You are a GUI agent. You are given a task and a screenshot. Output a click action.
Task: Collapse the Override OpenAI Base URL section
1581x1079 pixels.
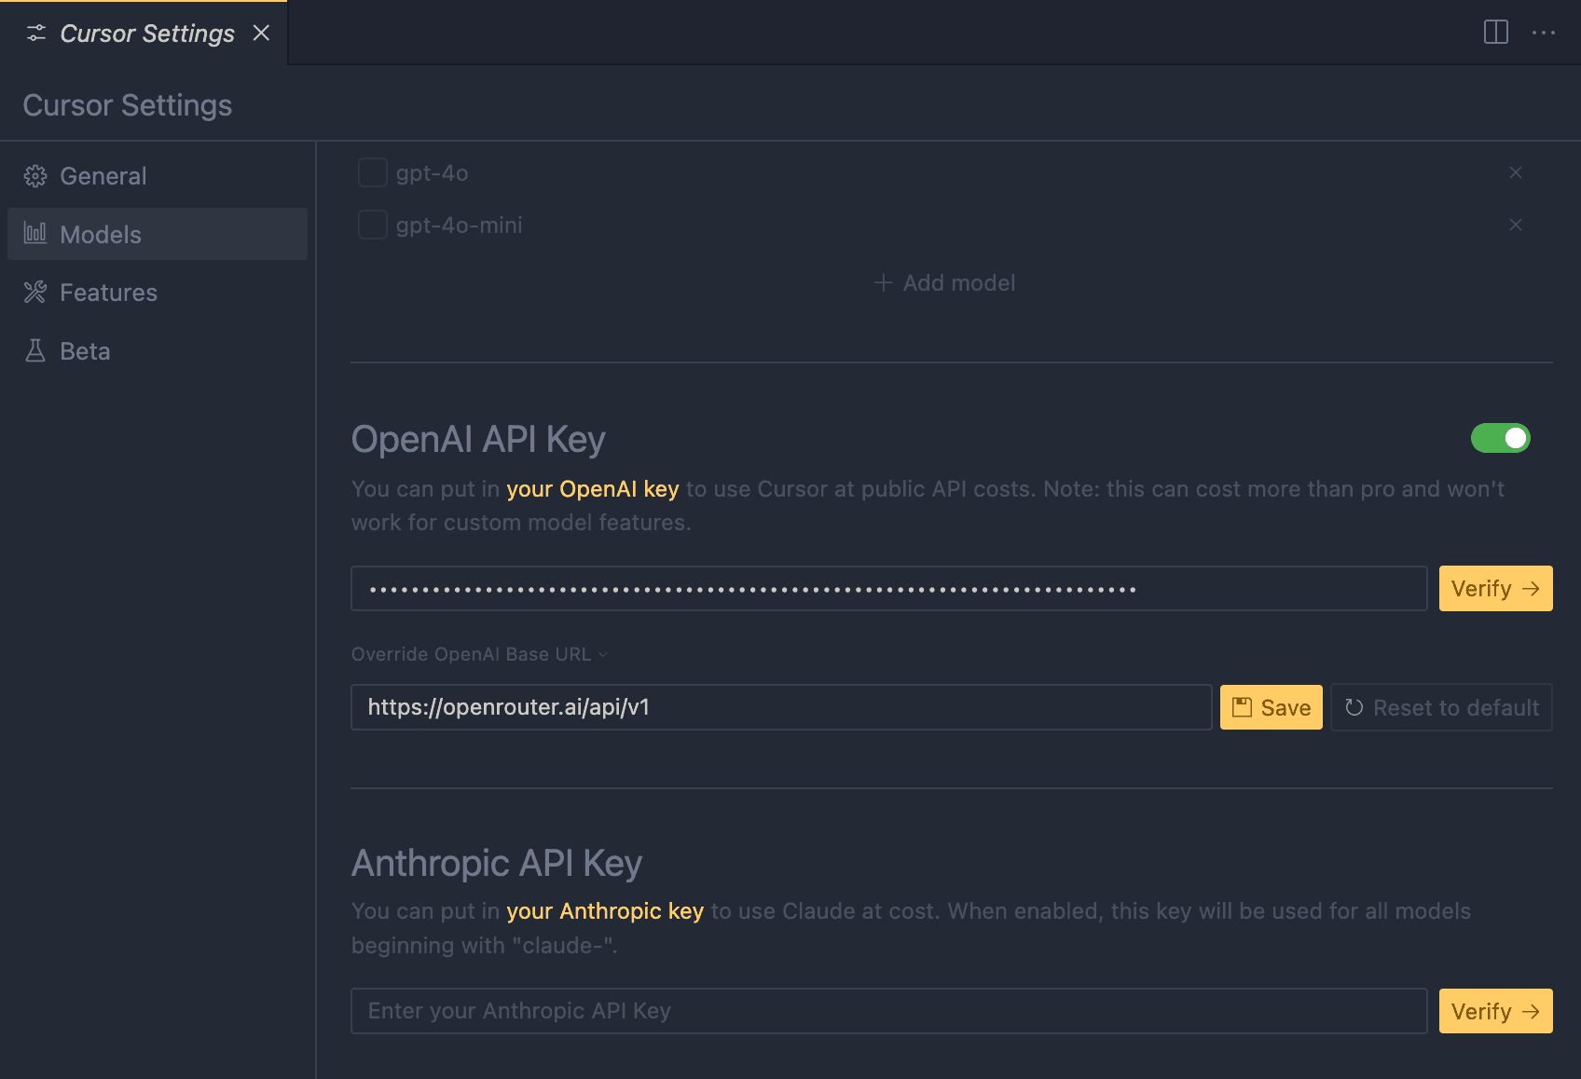tap(603, 654)
